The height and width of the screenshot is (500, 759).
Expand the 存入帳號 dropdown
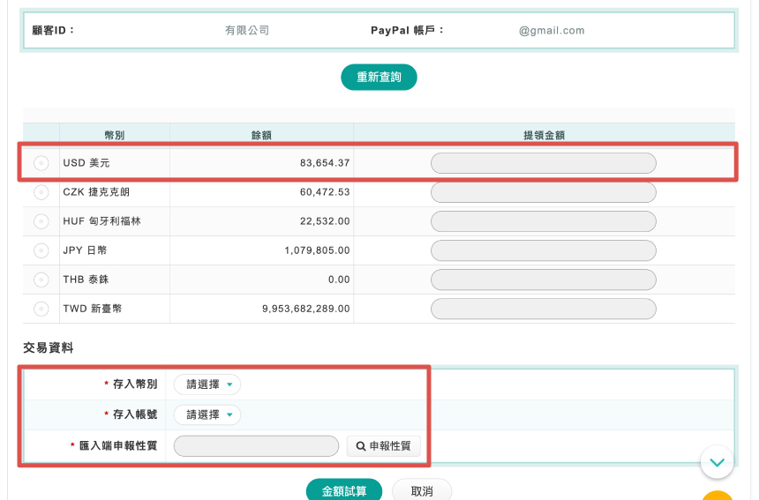(207, 414)
